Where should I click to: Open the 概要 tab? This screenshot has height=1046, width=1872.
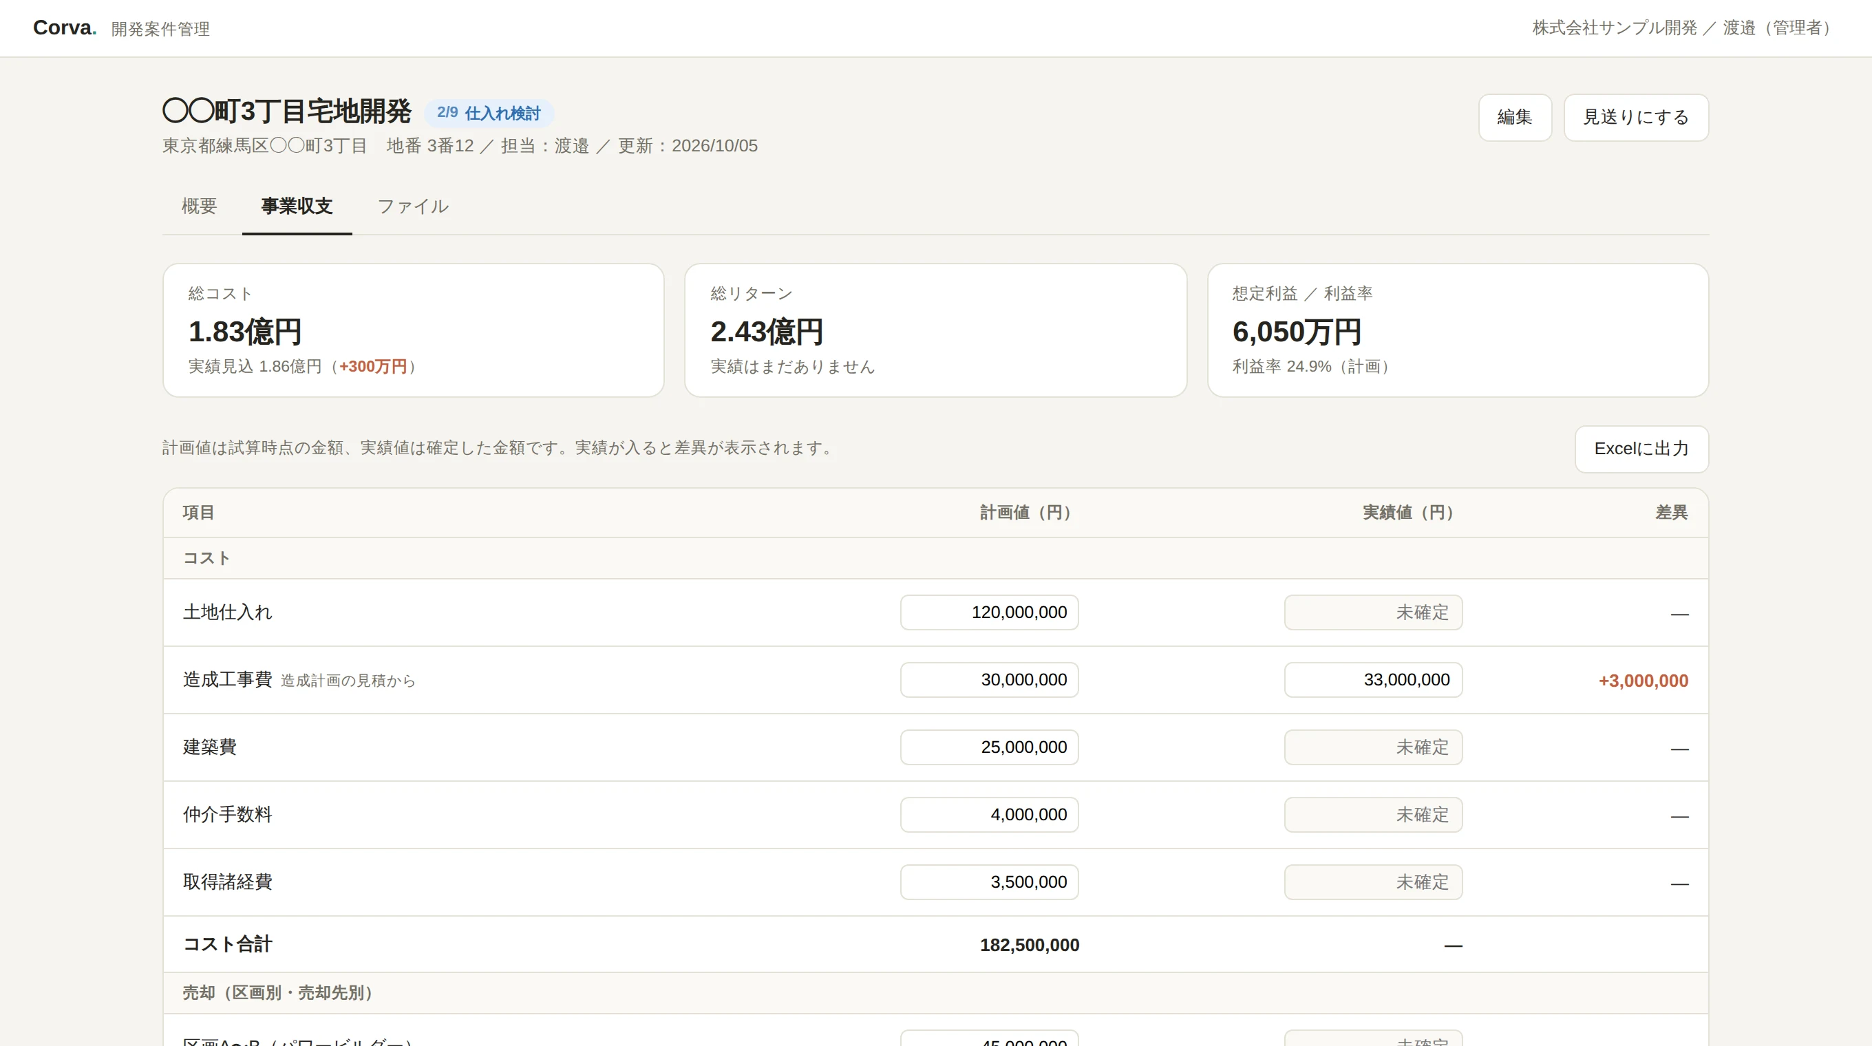point(199,206)
